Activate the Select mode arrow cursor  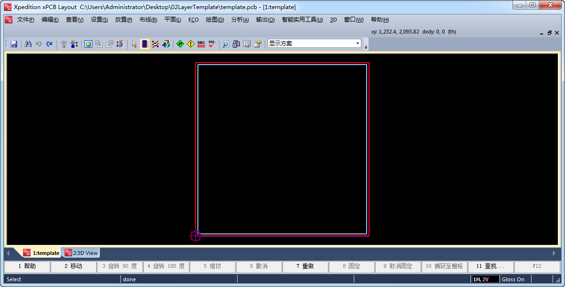point(134,44)
